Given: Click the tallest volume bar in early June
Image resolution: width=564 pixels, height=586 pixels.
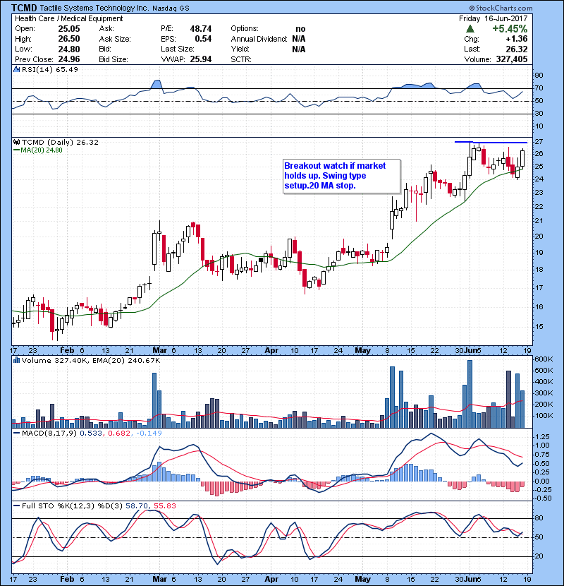Looking at the screenshot, I should pos(470,394).
